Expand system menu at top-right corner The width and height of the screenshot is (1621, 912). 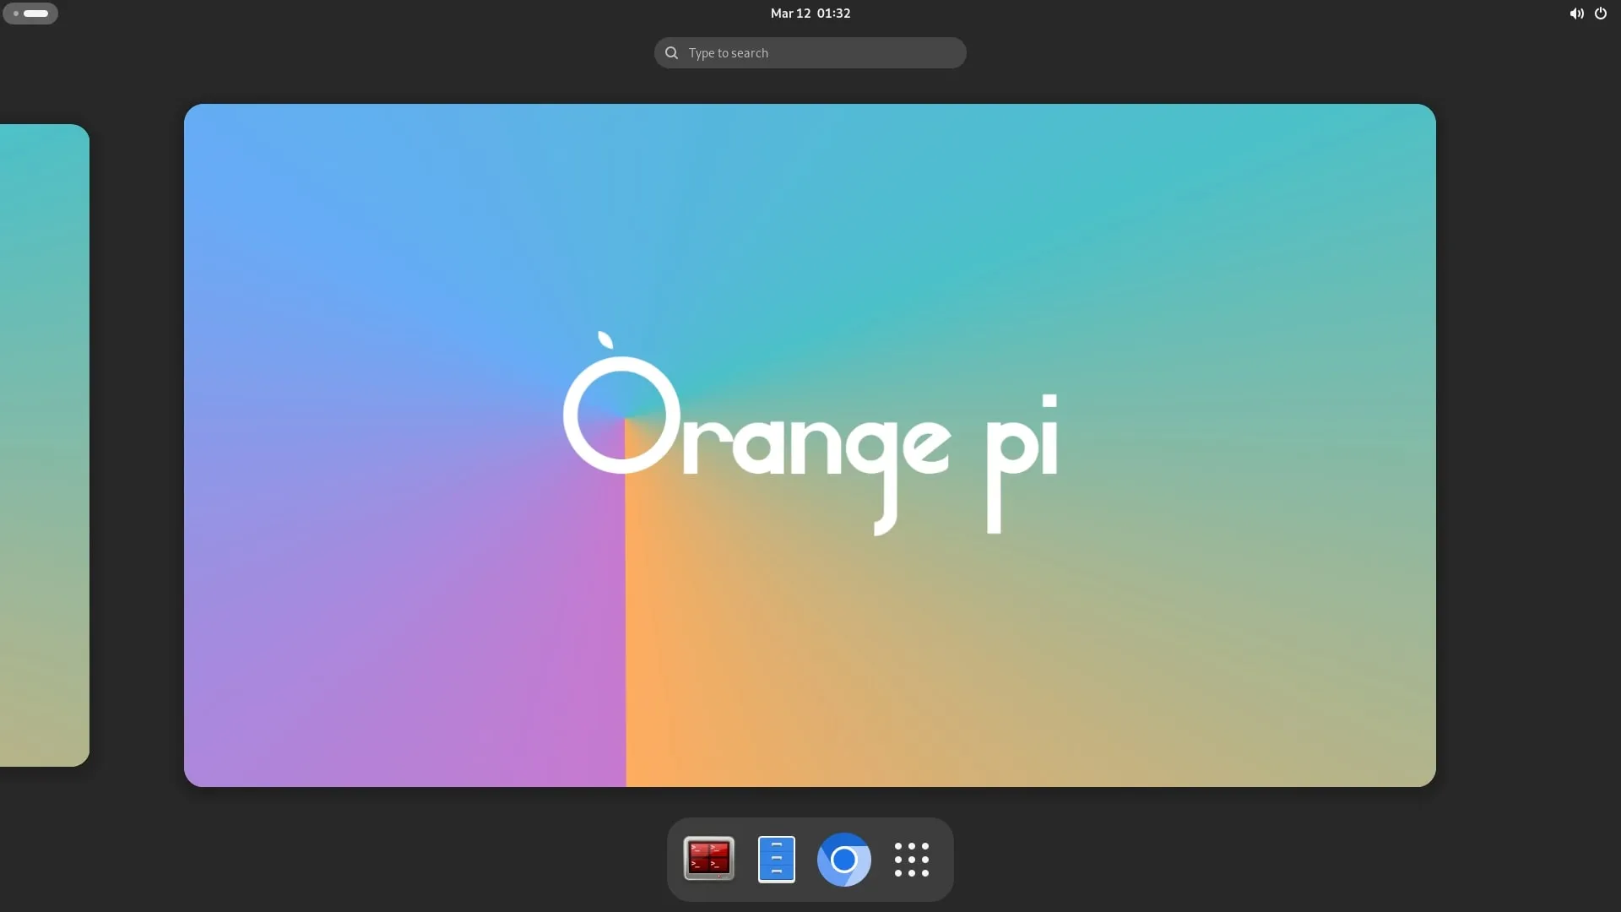tap(1588, 14)
